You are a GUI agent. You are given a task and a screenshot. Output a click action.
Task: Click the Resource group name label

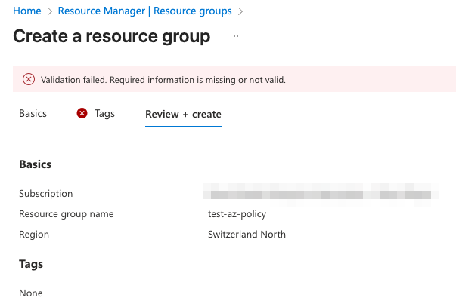point(66,214)
